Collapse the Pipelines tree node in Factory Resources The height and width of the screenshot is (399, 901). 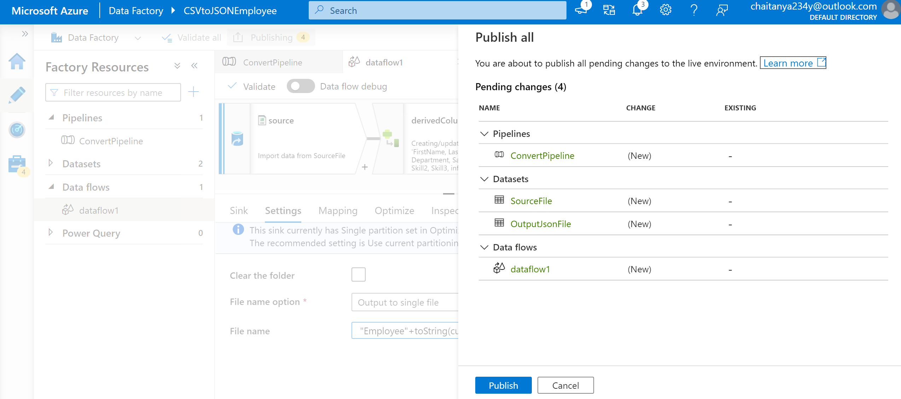[x=51, y=117]
